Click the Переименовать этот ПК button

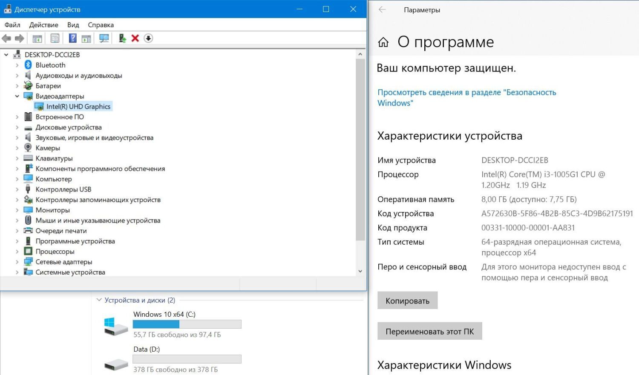click(429, 331)
